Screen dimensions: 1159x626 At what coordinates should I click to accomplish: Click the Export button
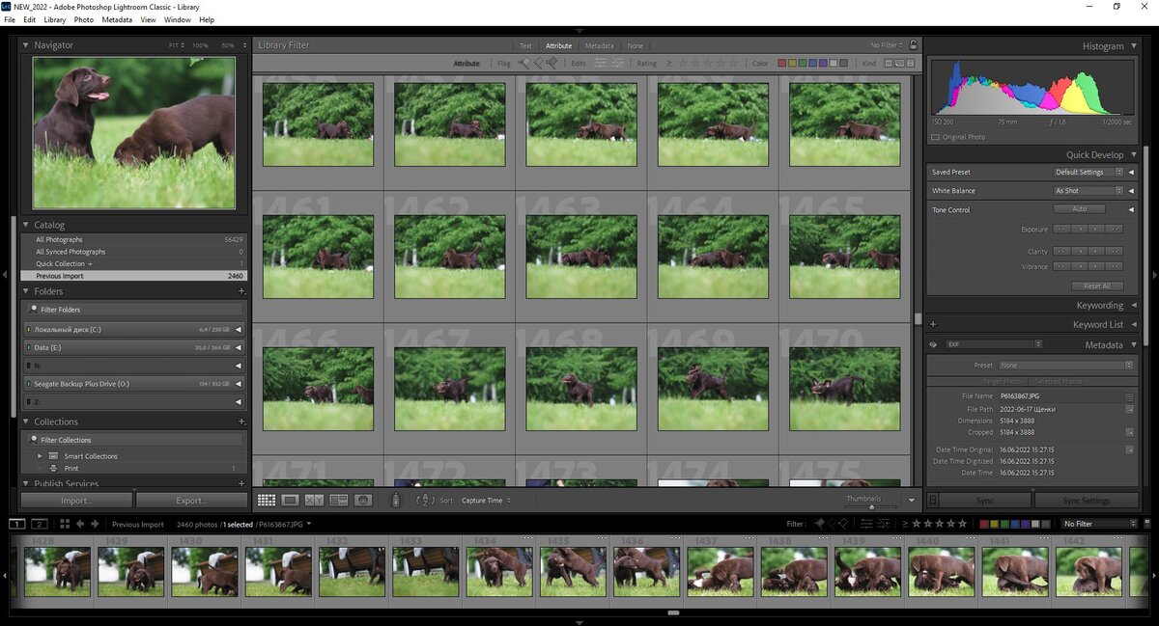pos(191,501)
